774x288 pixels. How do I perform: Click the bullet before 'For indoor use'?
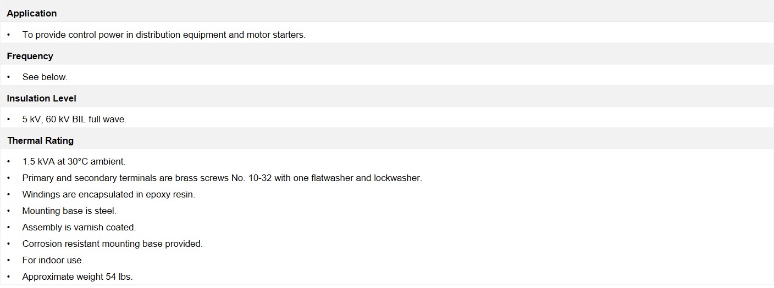9,260
